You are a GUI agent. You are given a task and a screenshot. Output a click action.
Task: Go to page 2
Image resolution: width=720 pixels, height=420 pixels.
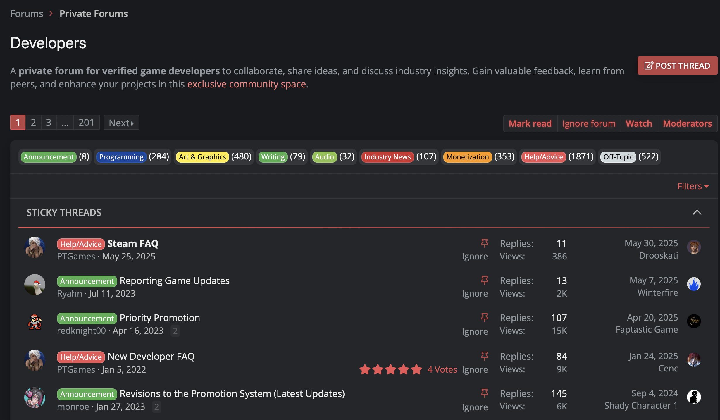(x=33, y=122)
